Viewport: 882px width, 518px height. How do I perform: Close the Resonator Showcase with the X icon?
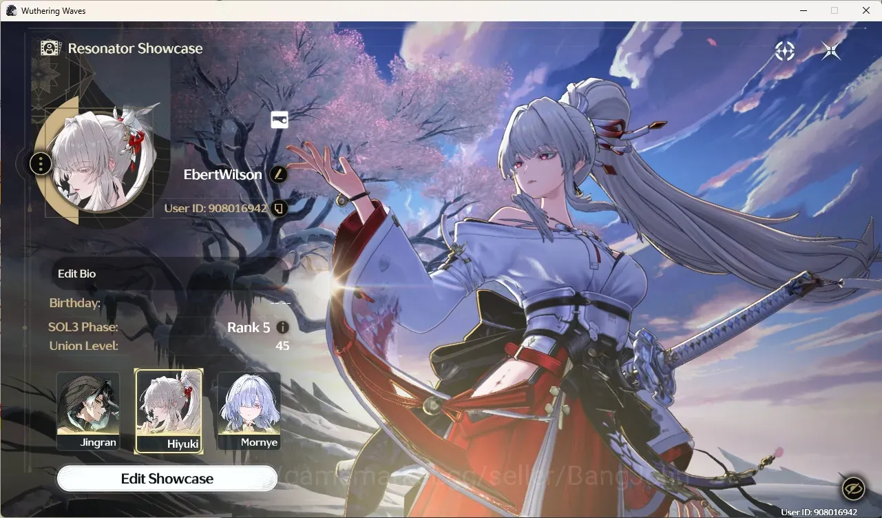pyautogui.click(x=831, y=51)
